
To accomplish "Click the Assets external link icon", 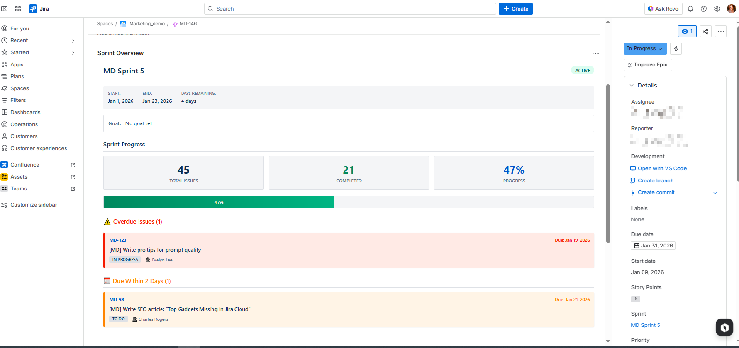I will coord(73,177).
